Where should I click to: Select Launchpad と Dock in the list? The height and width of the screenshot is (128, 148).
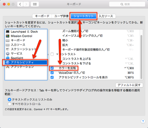(x=26, y=32)
